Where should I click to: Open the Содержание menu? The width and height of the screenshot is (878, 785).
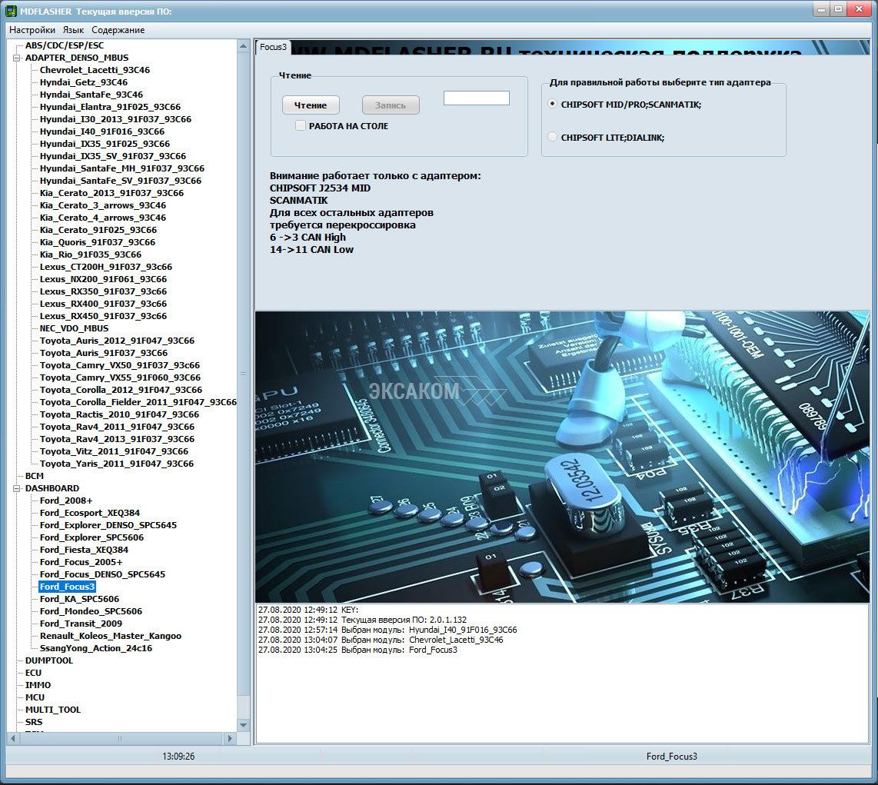pos(118,30)
